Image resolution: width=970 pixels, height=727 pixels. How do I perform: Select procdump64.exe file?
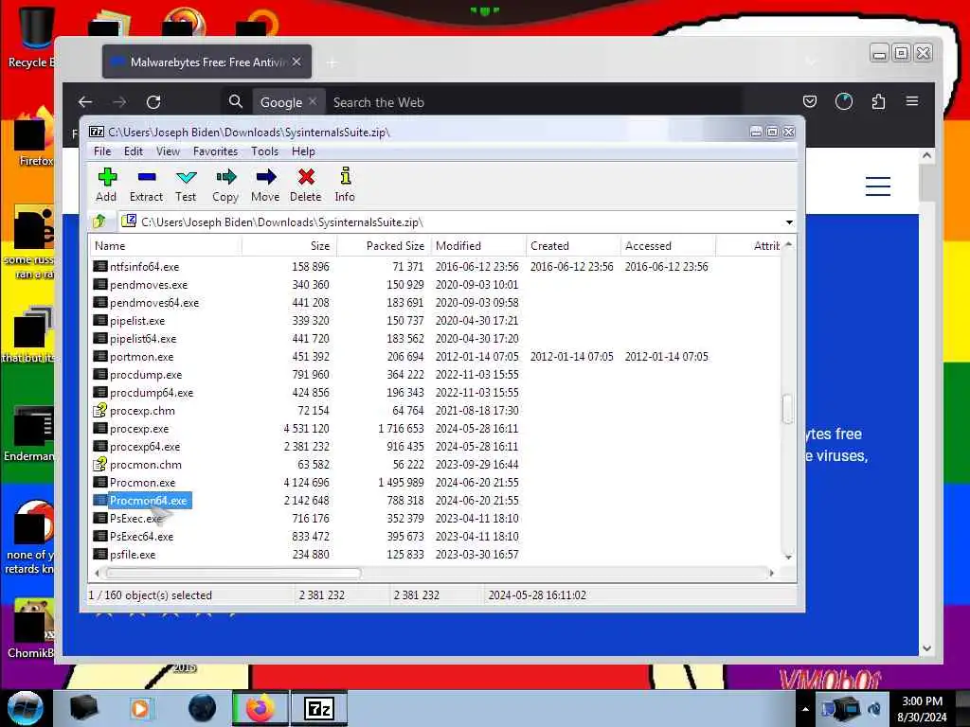[152, 393]
